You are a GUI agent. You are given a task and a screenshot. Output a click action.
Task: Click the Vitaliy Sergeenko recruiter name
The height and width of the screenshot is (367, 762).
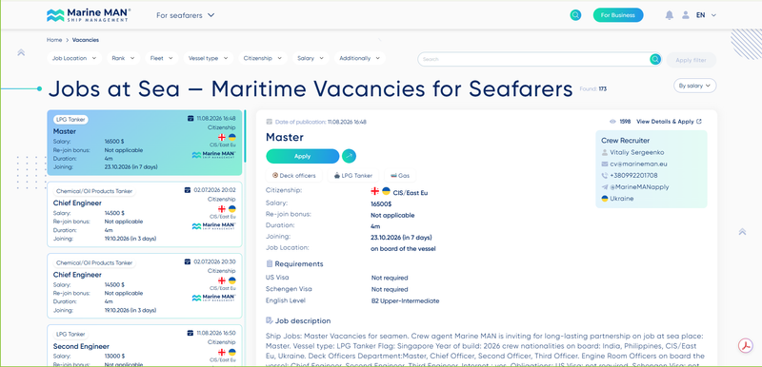pyautogui.click(x=636, y=152)
